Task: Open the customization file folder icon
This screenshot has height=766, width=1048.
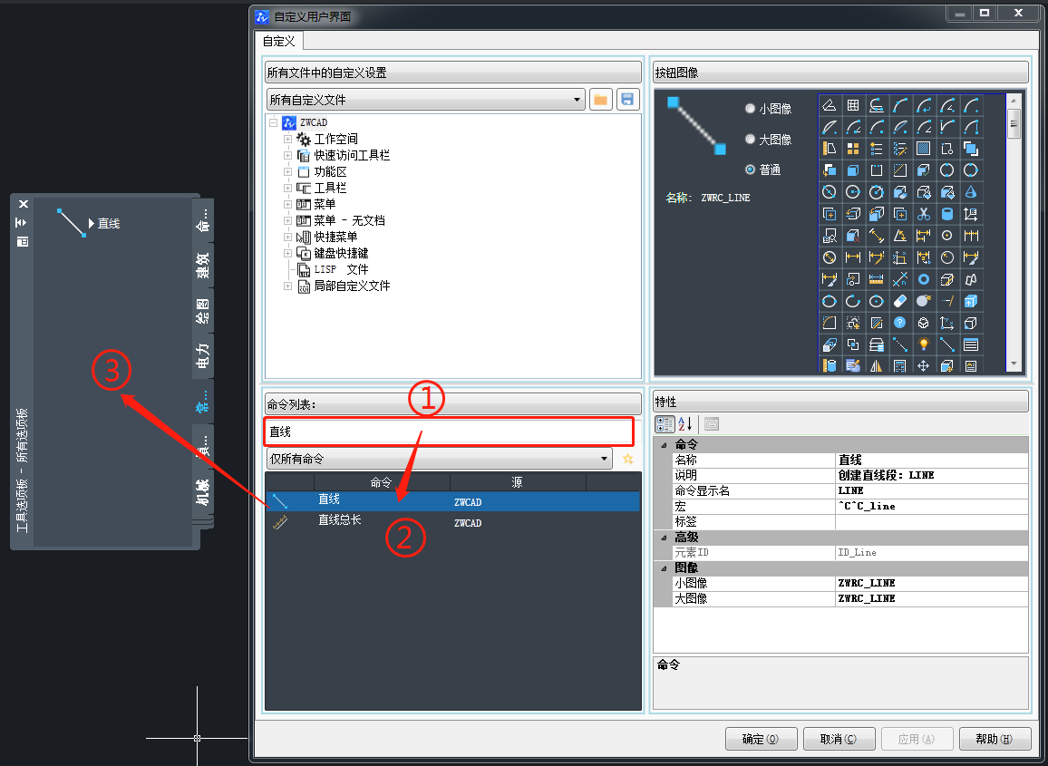Action: click(x=599, y=100)
